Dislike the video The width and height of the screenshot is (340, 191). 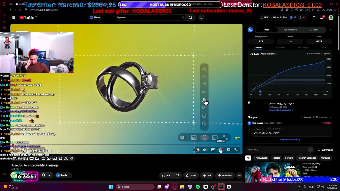(x=177, y=175)
